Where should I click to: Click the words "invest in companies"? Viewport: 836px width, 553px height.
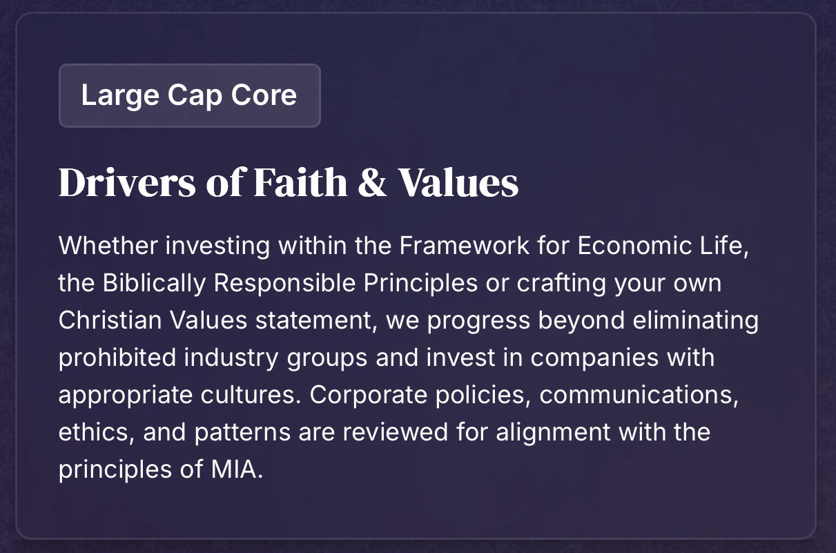[567, 358]
